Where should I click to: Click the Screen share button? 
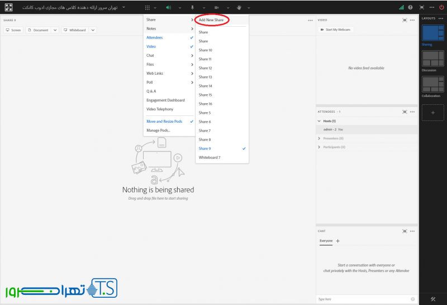click(13, 30)
